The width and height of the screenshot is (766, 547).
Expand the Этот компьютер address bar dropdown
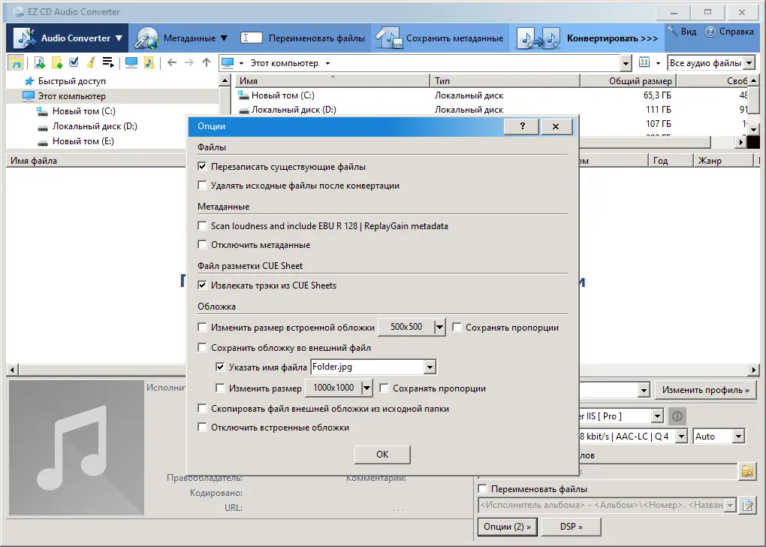point(626,63)
